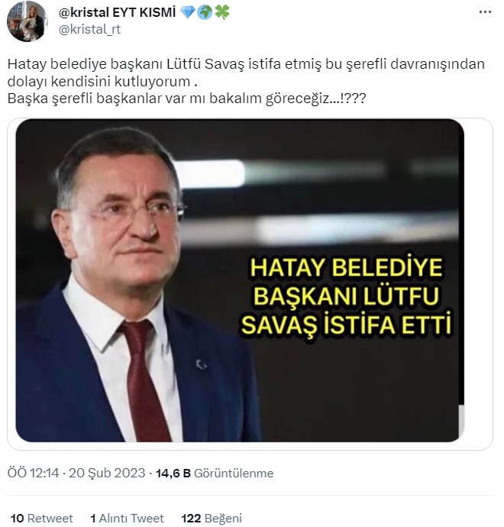Click the line starting Başka şerefli başkanlar
Screen dimensions: 504x527
(x=186, y=99)
